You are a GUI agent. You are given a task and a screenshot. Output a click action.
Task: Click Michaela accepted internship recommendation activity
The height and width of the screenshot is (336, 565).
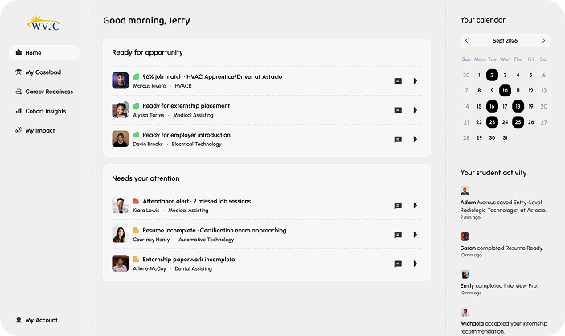coord(504,327)
